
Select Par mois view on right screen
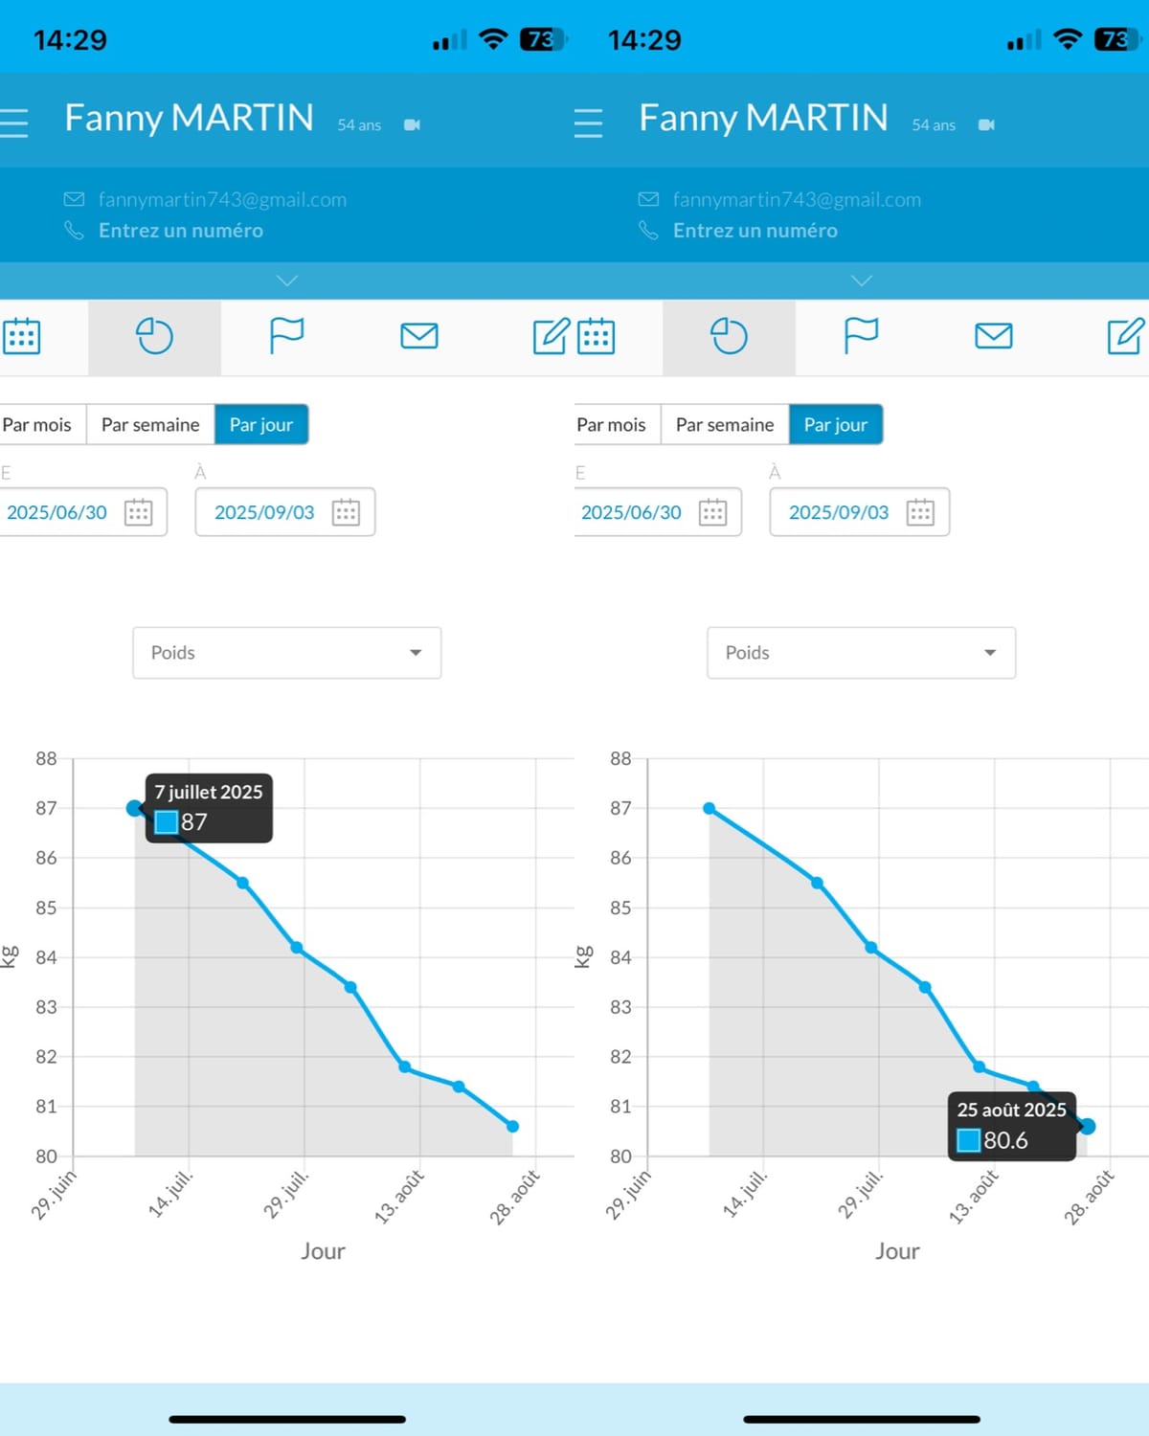(611, 424)
